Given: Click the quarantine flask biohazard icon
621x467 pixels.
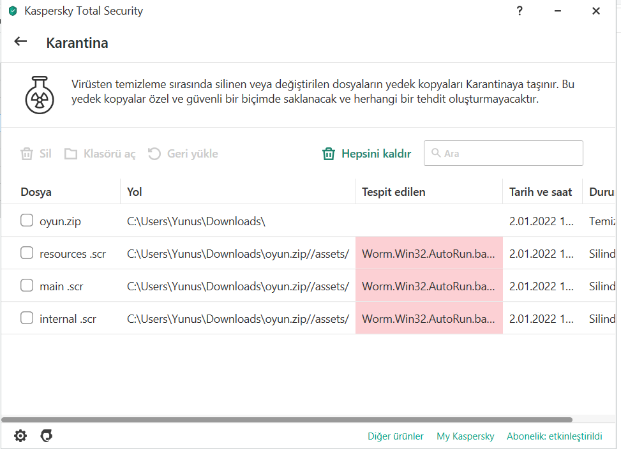Looking at the screenshot, I should [40, 95].
